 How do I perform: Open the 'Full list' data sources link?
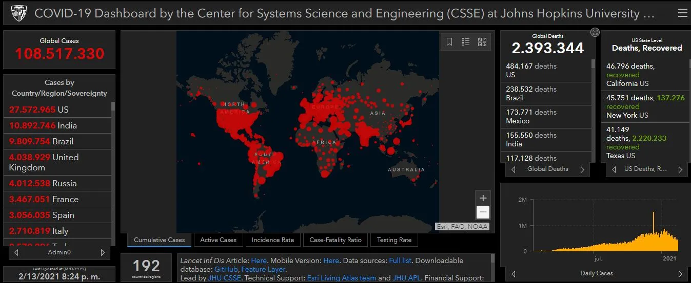400,261
